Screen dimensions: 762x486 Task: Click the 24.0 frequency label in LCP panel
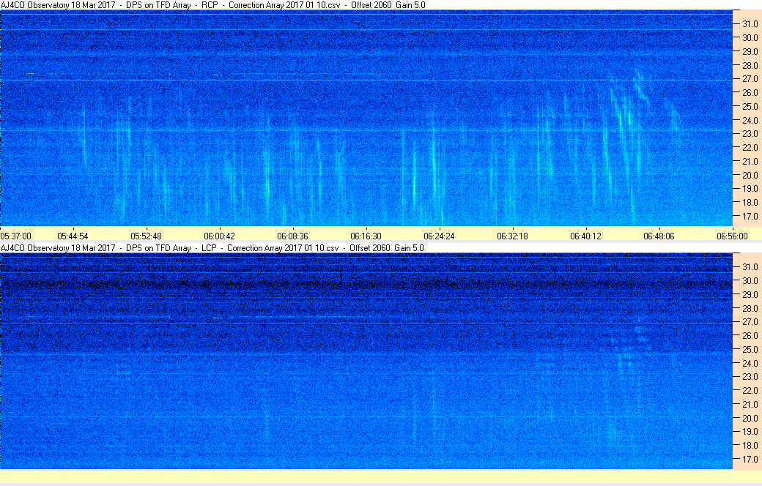[750, 364]
